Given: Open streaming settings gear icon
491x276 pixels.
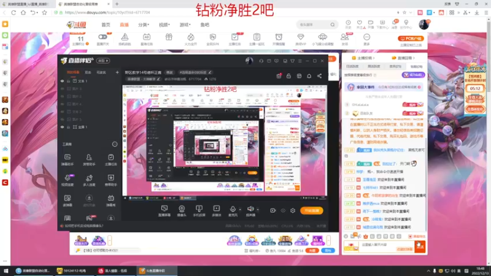Looking at the screenshot, I should coord(293,210).
